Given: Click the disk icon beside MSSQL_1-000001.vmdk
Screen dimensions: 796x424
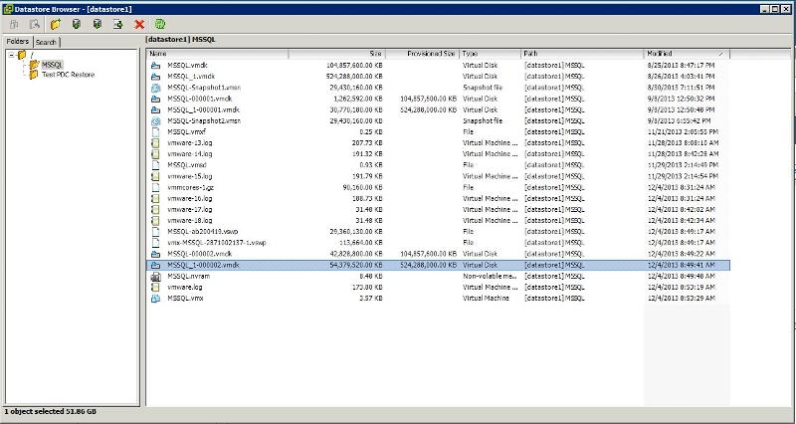Looking at the screenshot, I should click(156, 109).
